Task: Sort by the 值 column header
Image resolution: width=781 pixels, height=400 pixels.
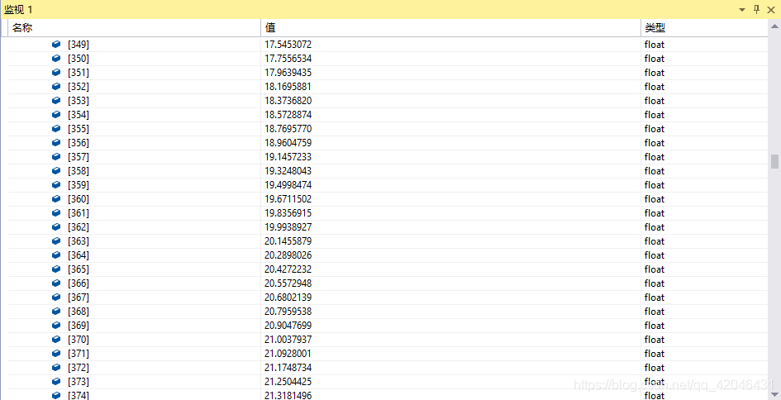Action: 450,28
